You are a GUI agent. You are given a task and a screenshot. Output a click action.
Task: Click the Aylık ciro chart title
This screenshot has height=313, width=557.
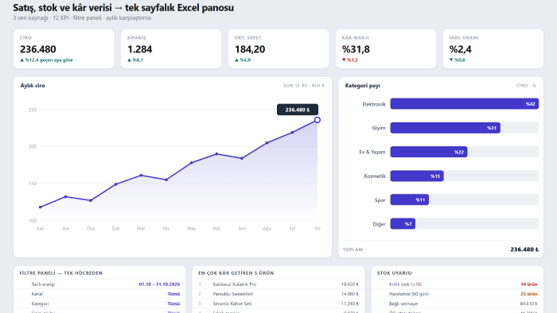click(33, 86)
